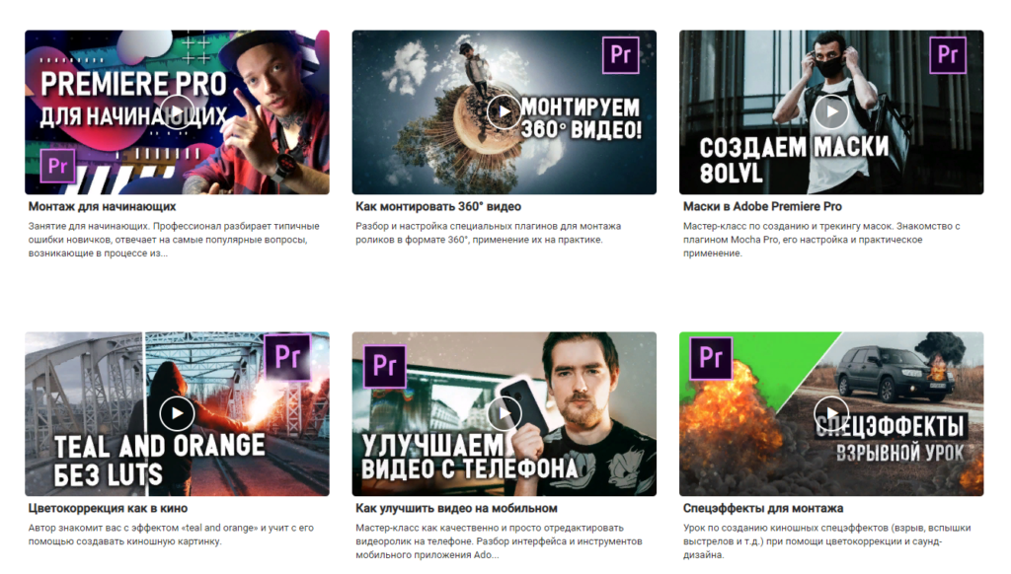The image size is (1011, 574).
Task: Click the 'PREMIERE PRO' headline text in thumbnail
Action: pyautogui.click(x=133, y=85)
